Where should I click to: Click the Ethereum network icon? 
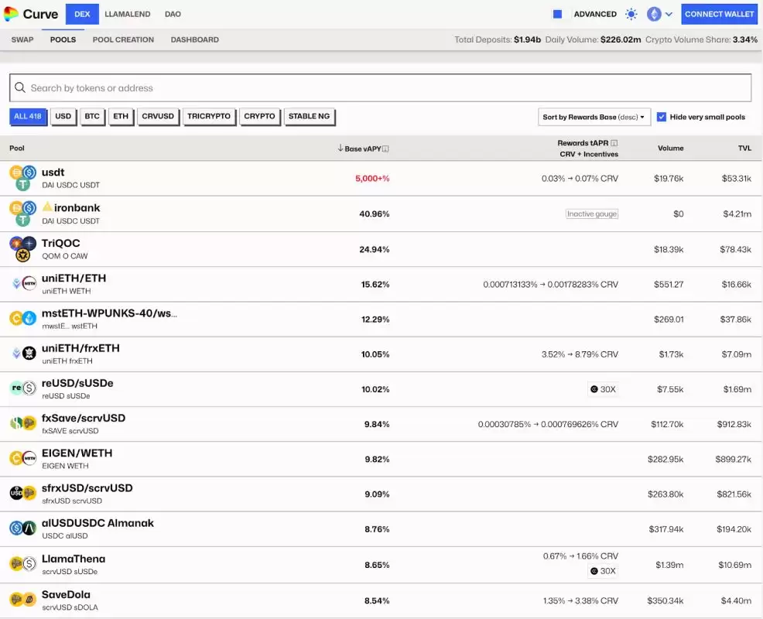click(x=654, y=14)
